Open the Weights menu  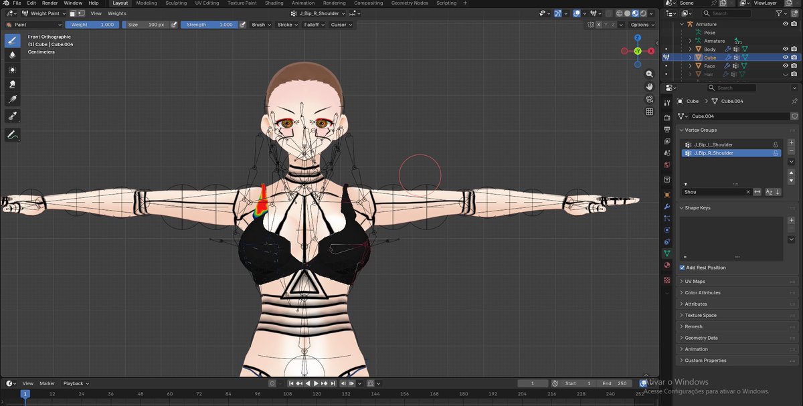point(117,13)
